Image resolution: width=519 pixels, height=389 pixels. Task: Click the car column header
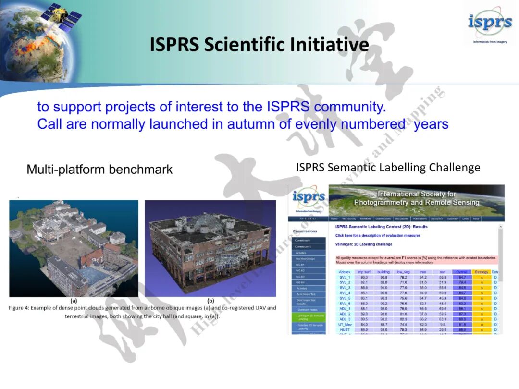click(x=442, y=272)
